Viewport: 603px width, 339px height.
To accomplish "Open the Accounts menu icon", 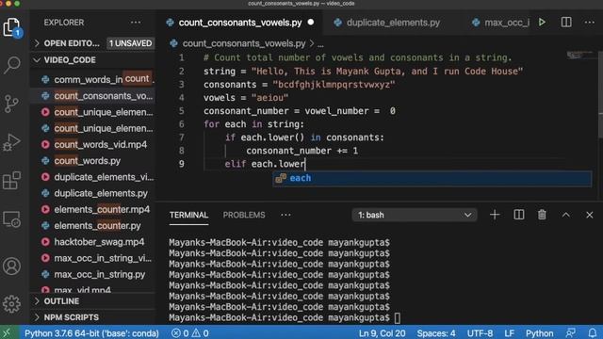I will tap(11, 266).
